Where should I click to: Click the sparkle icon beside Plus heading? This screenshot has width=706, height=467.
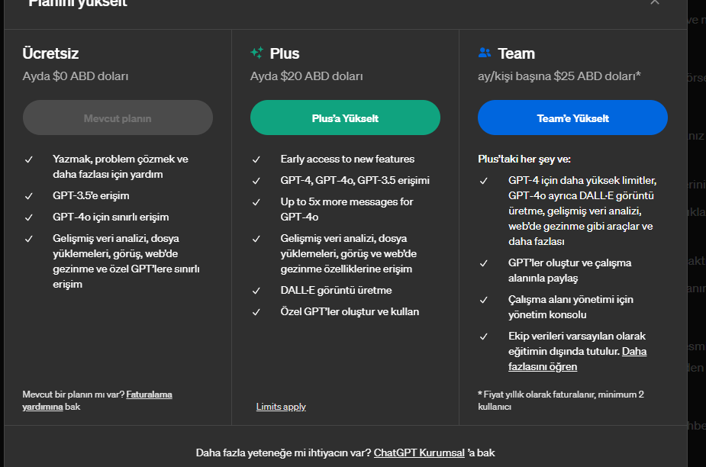[256, 53]
